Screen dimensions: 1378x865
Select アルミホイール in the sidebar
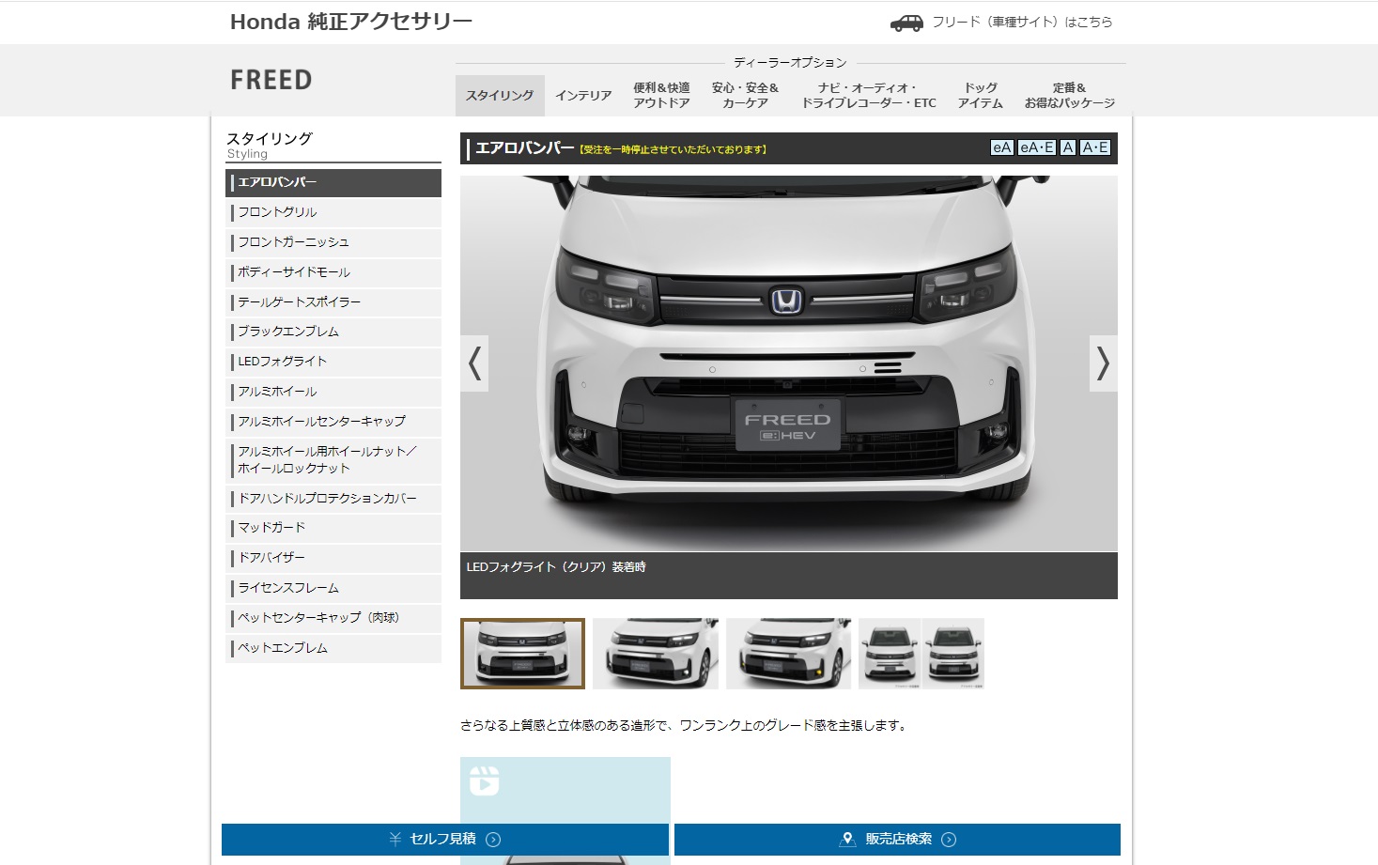[x=333, y=392]
